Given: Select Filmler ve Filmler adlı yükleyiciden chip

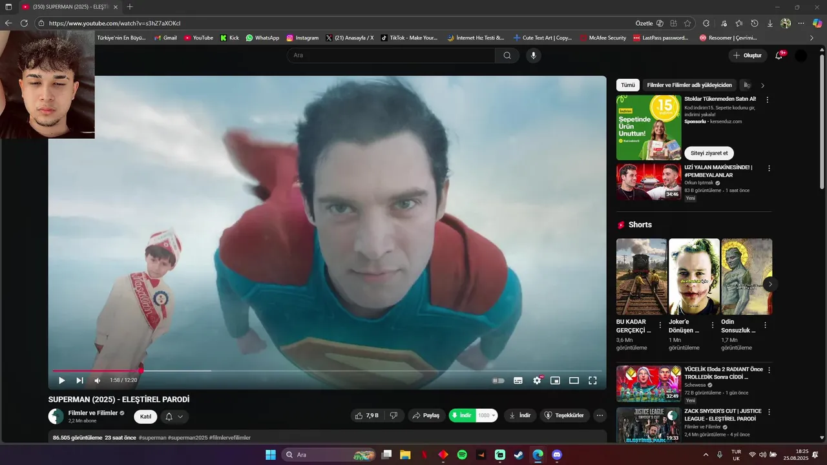Looking at the screenshot, I should (689, 85).
